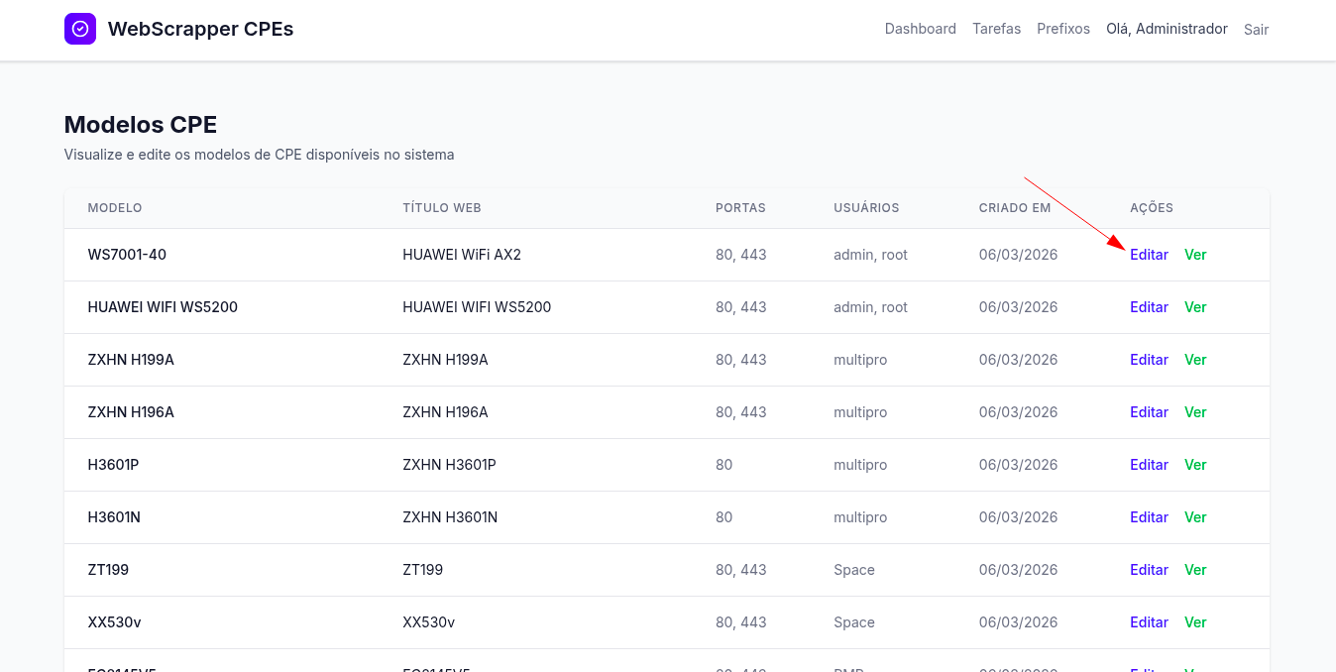The width and height of the screenshot is (1336, 672).
Task: Edit the ZXHN H196A row
Action: pyautogui.click(x=1149, y=412)
